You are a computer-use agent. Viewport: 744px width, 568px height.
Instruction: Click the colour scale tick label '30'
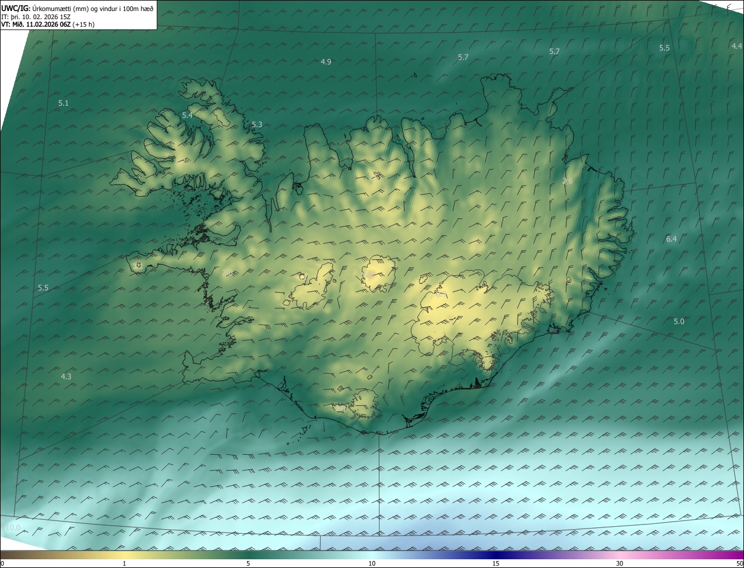(620, 563)
